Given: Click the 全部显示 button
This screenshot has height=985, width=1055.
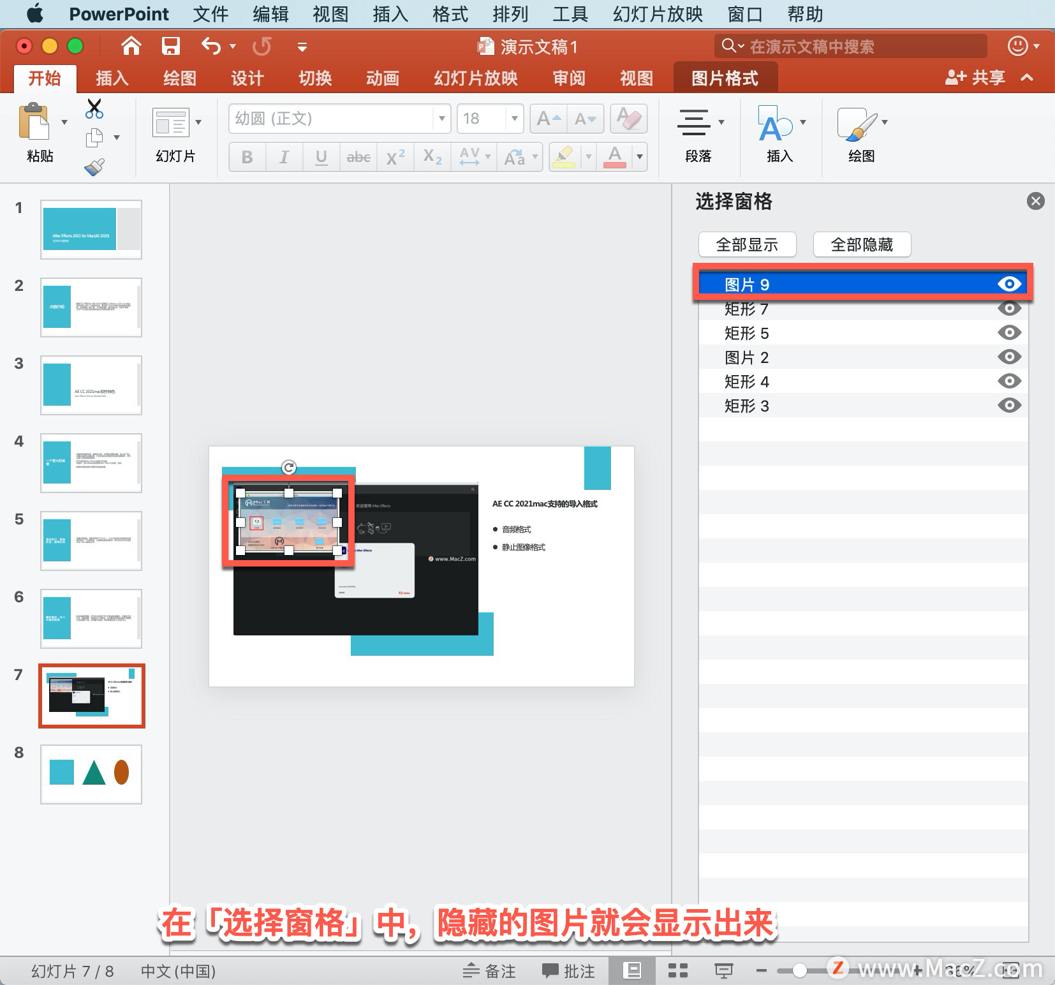Looking at the screenshot, I should pos(747,244).
